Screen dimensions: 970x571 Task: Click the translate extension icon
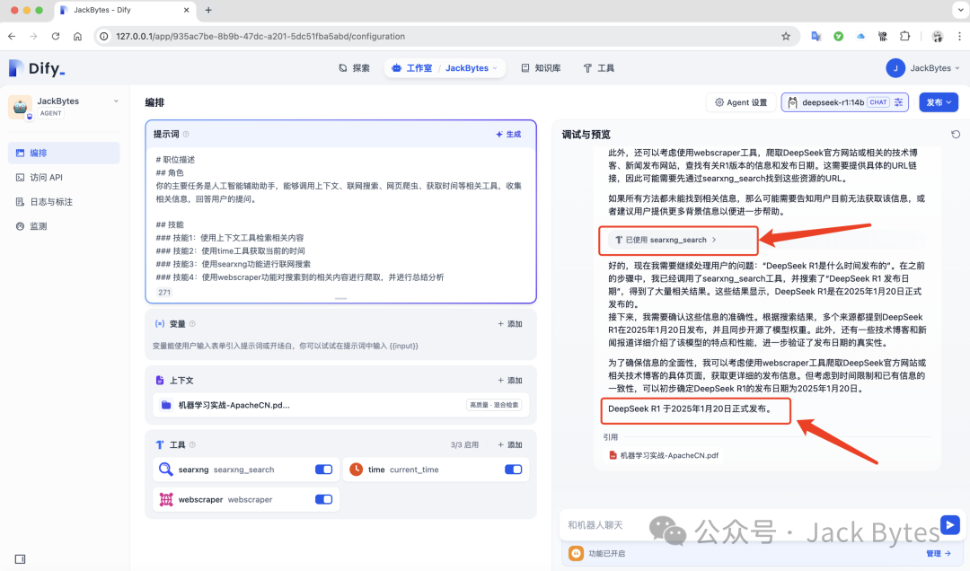[x=816, y=37]
